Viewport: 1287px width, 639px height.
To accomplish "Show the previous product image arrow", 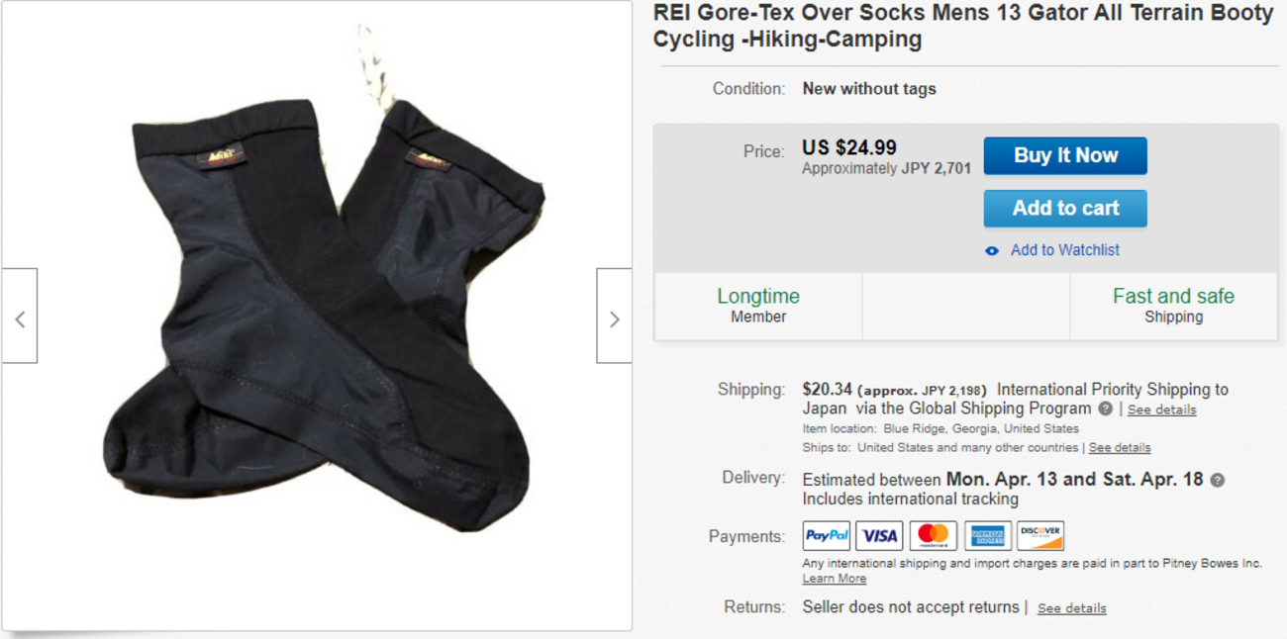I will pyautogui.click(x=20, y=319).
